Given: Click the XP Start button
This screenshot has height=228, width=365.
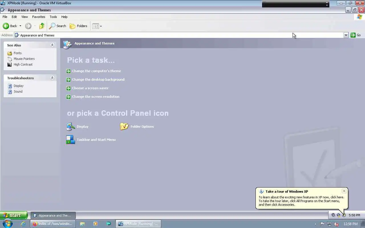Looking at the screenshot, I should click(x=14, y=215).
